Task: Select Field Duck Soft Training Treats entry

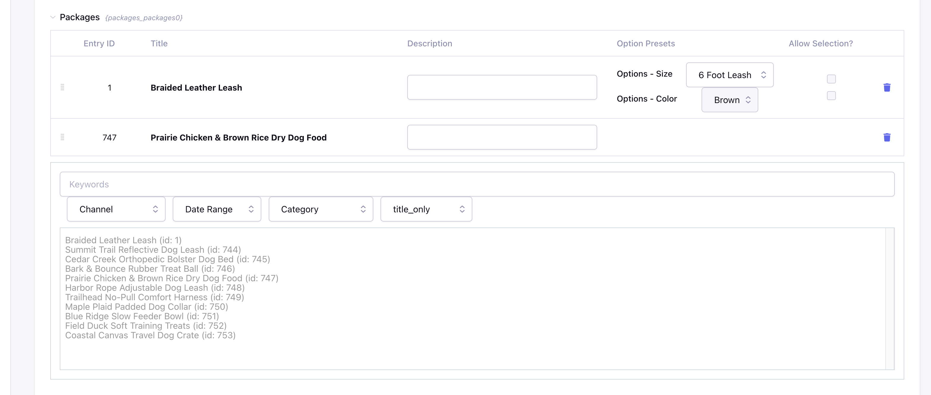Action: click(x=146, y=326)
